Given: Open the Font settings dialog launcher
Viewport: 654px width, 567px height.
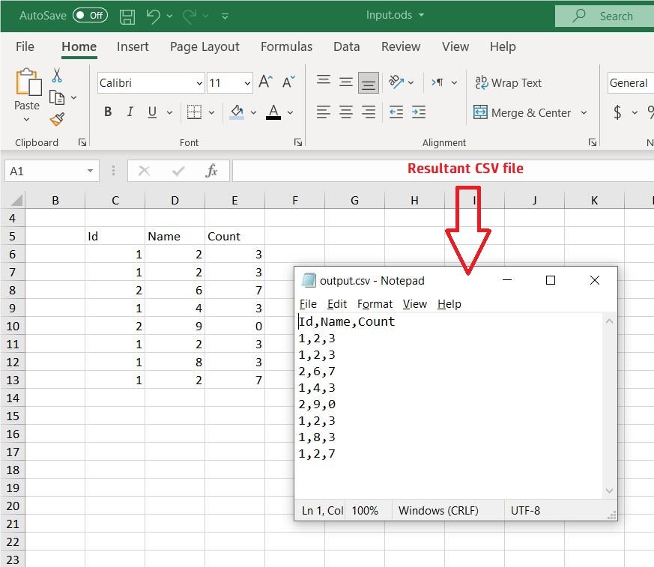Looking at the screenshot, I should point(298,142).
